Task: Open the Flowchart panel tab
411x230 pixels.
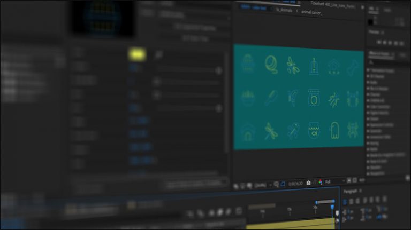Action: pyautogui.click(x=333, y=5)
